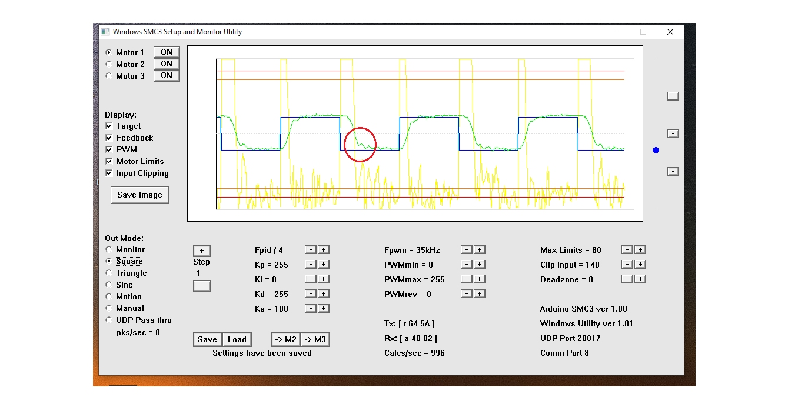Turn off Motor 3 with ON button

167,76
